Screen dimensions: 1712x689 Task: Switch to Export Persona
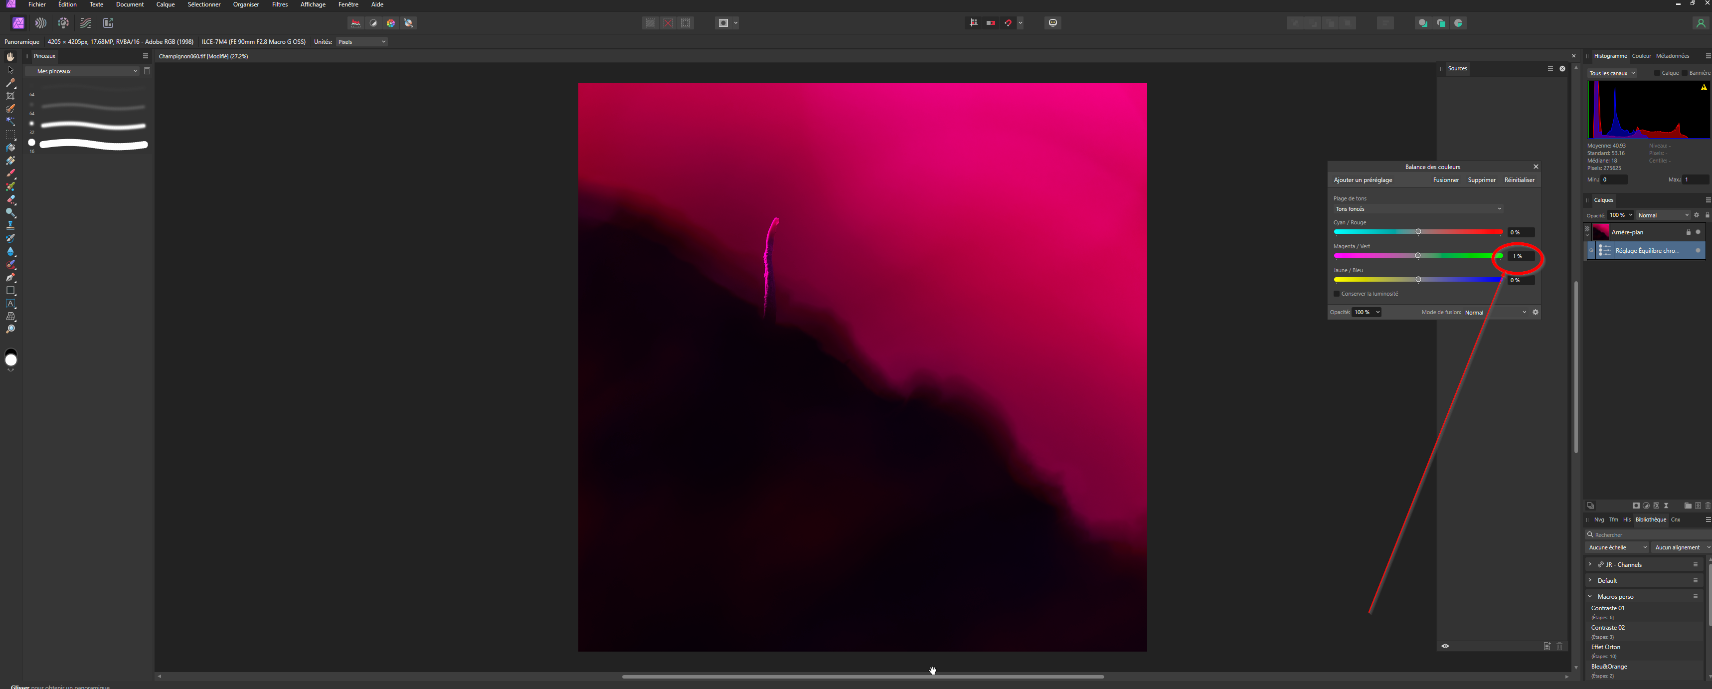pos(108,22)
